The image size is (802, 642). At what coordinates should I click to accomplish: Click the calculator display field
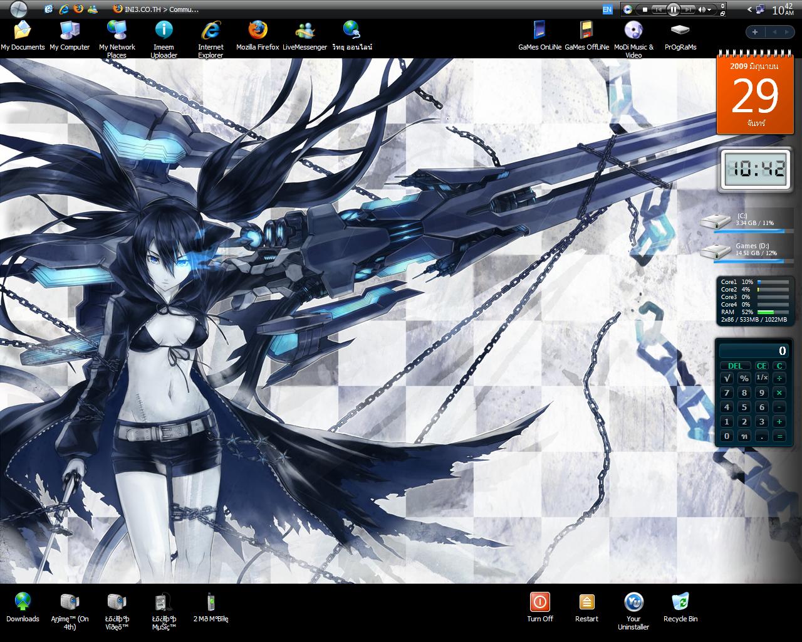tap(754, 350)
